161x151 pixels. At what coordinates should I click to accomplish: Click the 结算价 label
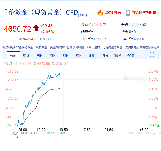(x=87, y=32)
